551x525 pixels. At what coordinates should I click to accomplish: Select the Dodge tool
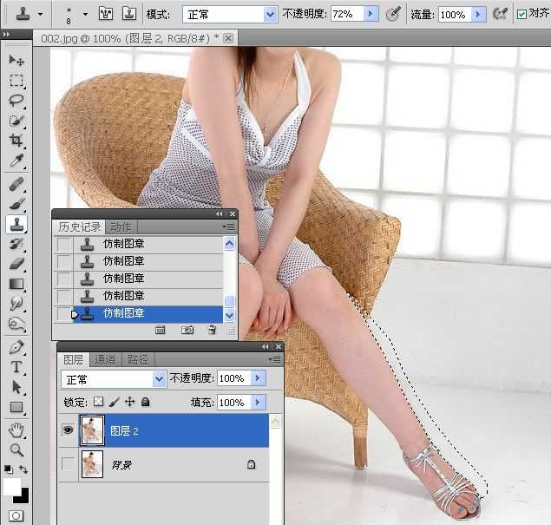pos(16,324)
